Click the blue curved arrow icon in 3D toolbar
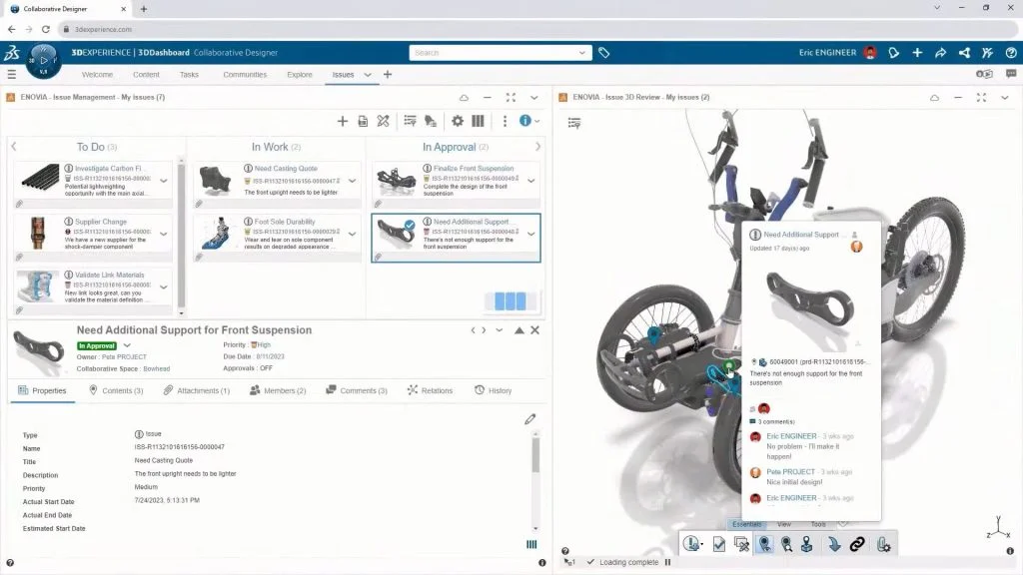The width and height of the screenshot is (1023, 575). pyautogui.click(x=834, y=544)
